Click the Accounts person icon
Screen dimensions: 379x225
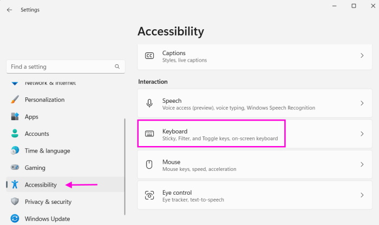[15, 134]
